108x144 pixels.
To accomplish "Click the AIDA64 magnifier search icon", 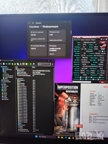I will [34, 64].
